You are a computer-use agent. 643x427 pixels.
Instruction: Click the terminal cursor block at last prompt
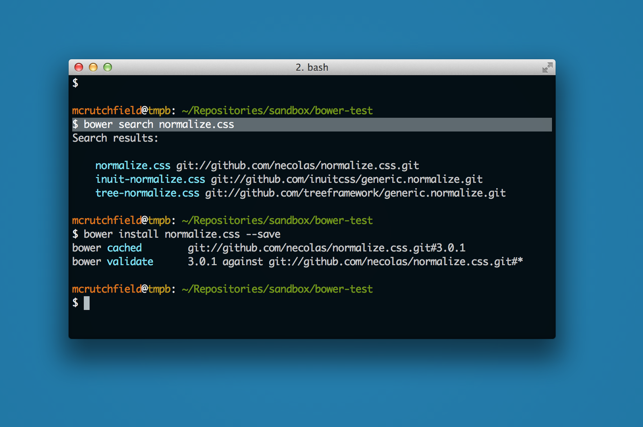(87, 303)
